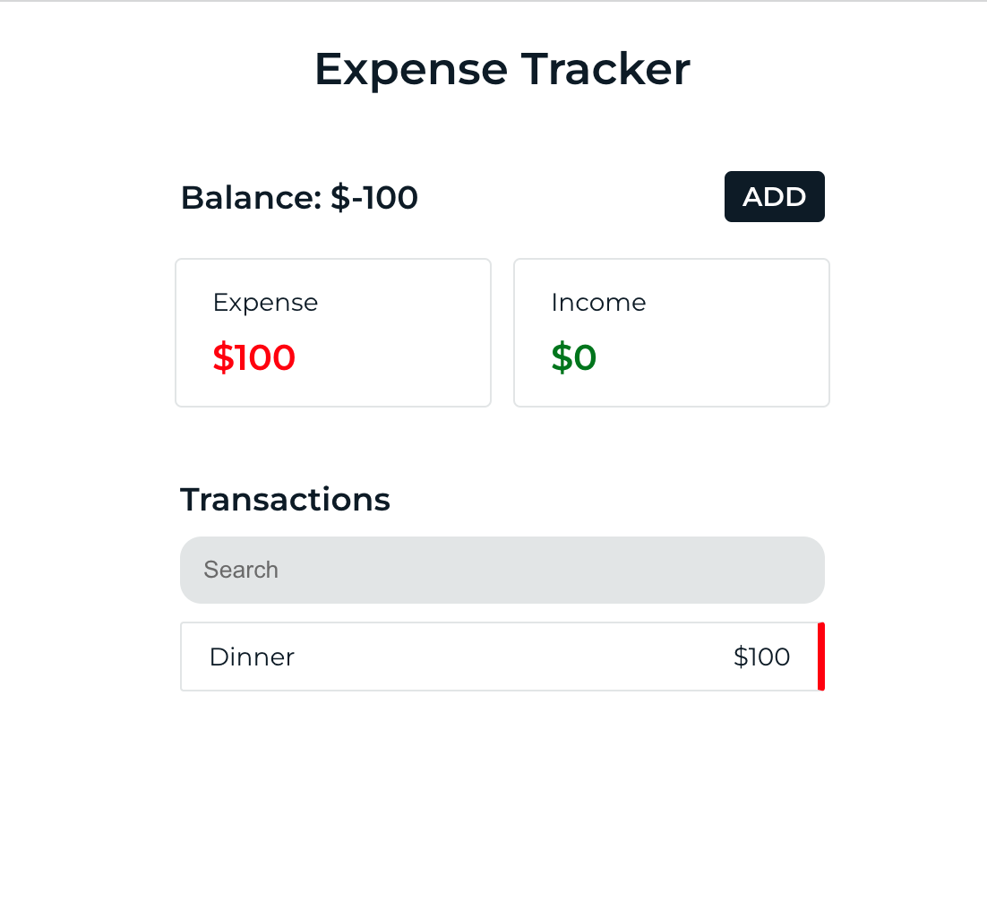Select the green $0 income amount
This screenshot has height=910, width=987.
coord(574,357)
